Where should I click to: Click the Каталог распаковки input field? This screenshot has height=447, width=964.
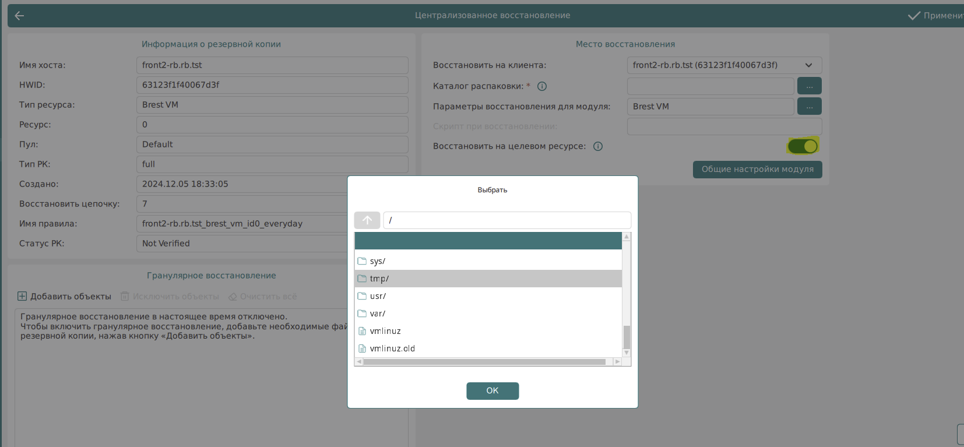point(710,86)
